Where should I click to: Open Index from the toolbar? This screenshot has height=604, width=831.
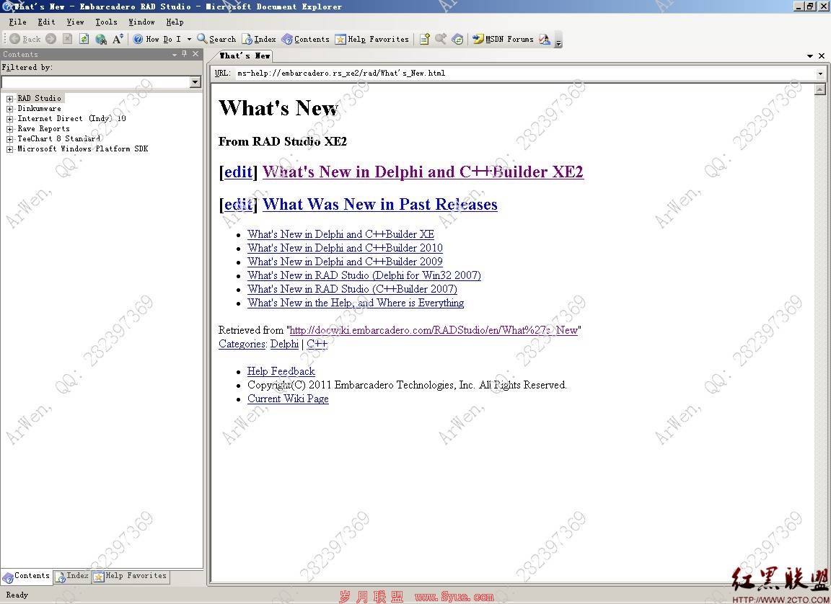pyautogui.click(x=259, y=39)
